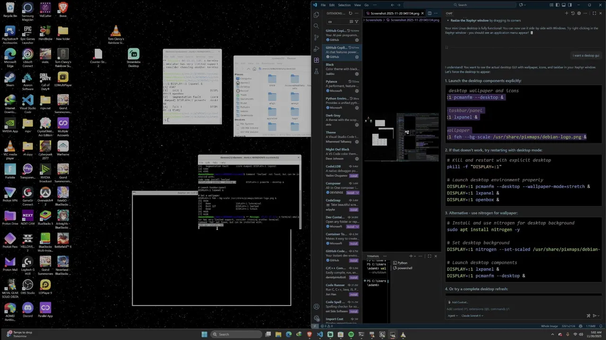Open Source Control in VS Code activity bar
606x340 pixels.
(316, 37)
